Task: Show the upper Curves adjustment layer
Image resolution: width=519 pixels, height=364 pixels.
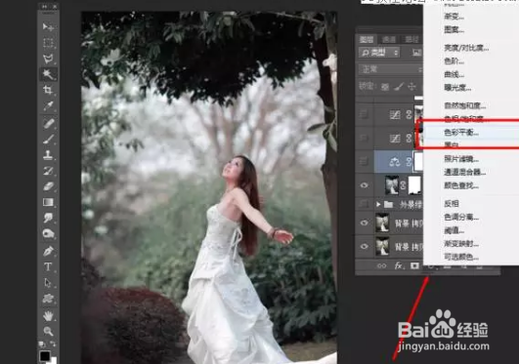Action: point(364,114)
